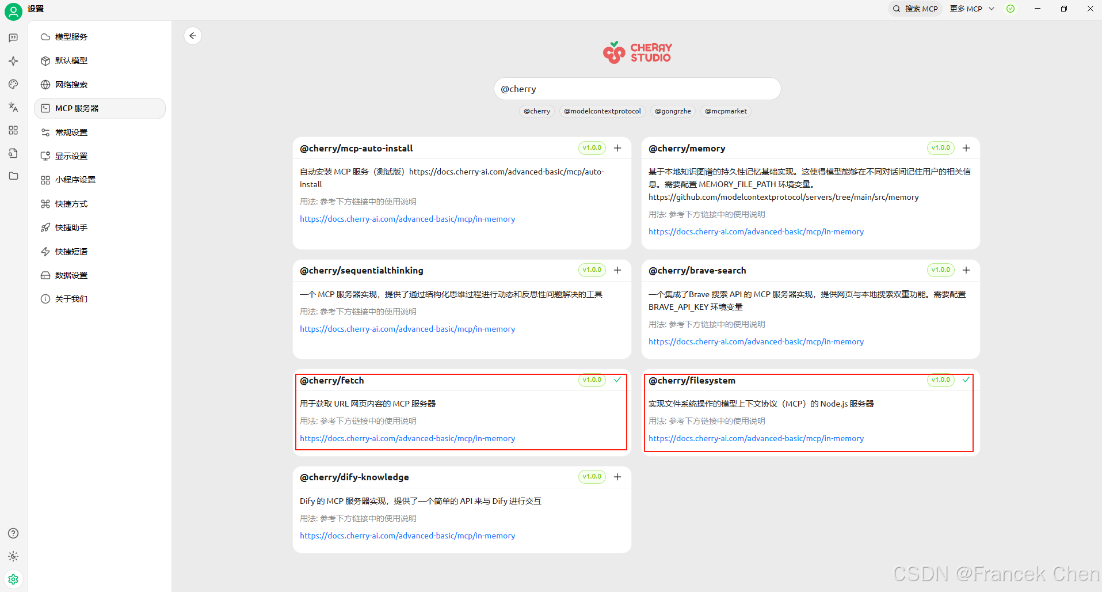This screenshot has width=1102, height=592.
Task: Filter by @modelcontextprotocol tag
Action: coord(602,111)
